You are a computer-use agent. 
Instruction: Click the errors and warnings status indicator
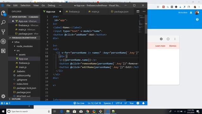(x=6, y=103)
